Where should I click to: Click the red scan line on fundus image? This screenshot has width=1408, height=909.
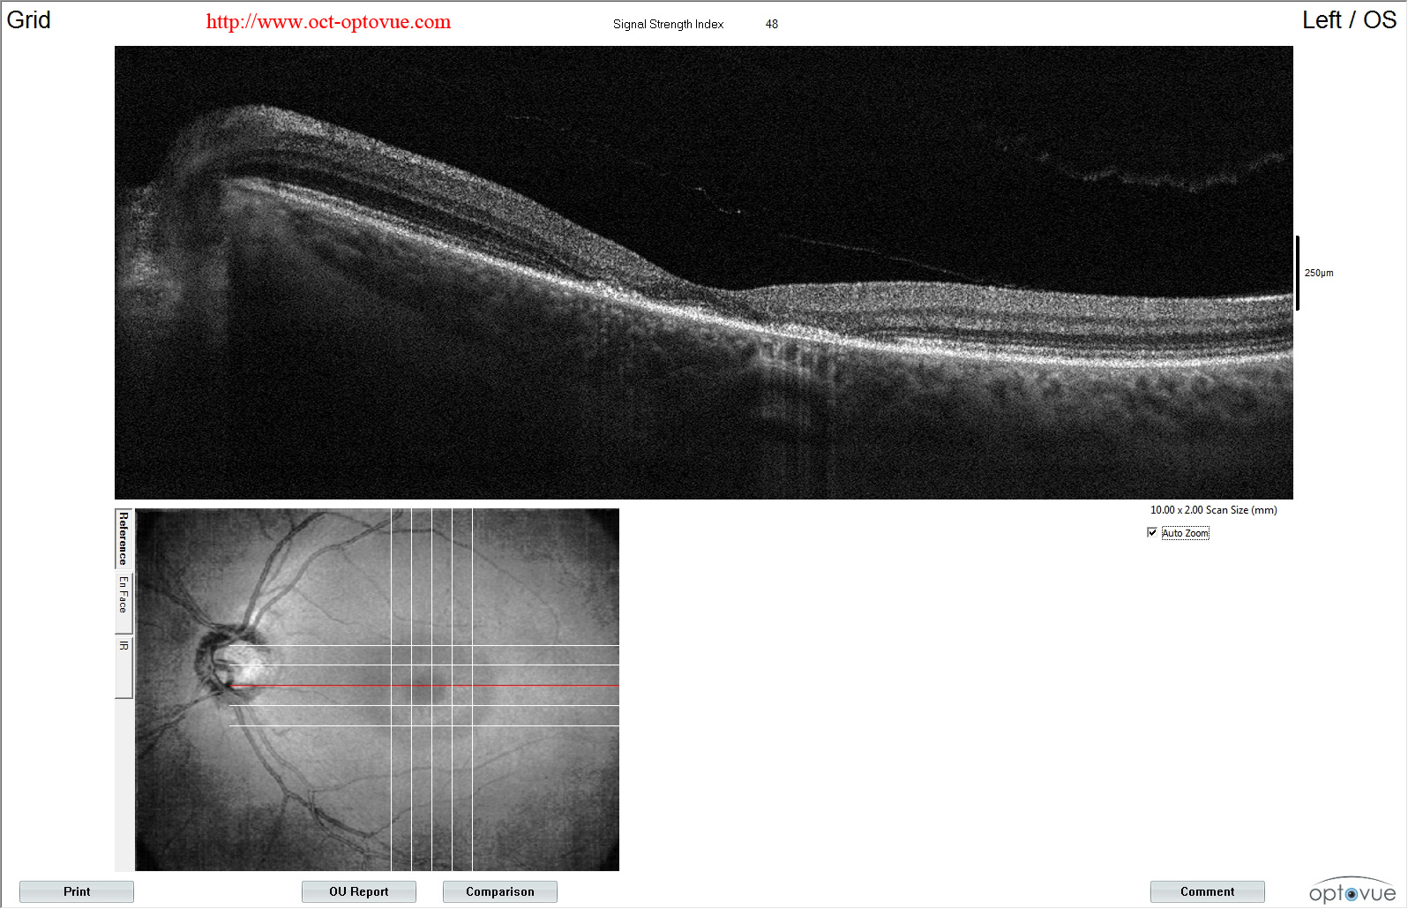coord(423,685)
